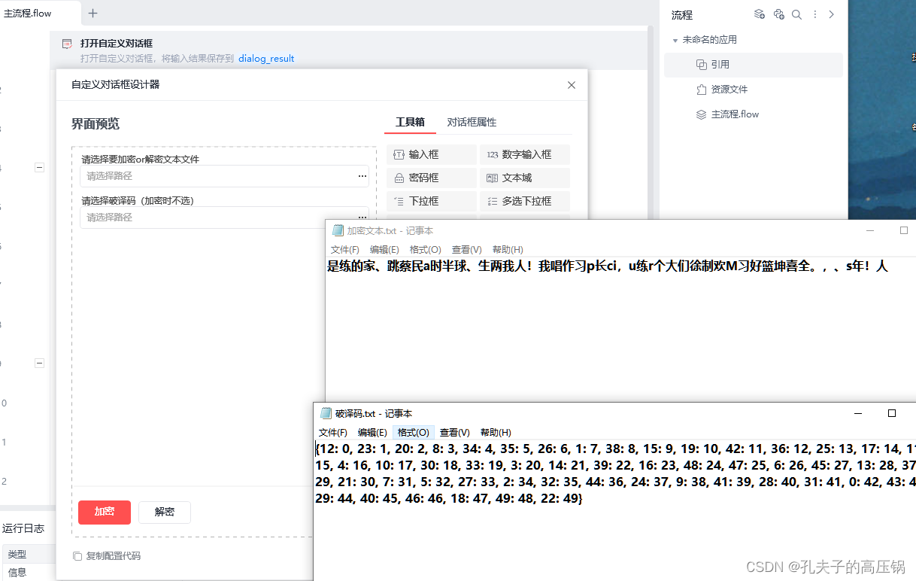Viewport: 916px width, 581px height.
Task: Click the 破译码.txt Notepad title icon
Action: (326, 413)
